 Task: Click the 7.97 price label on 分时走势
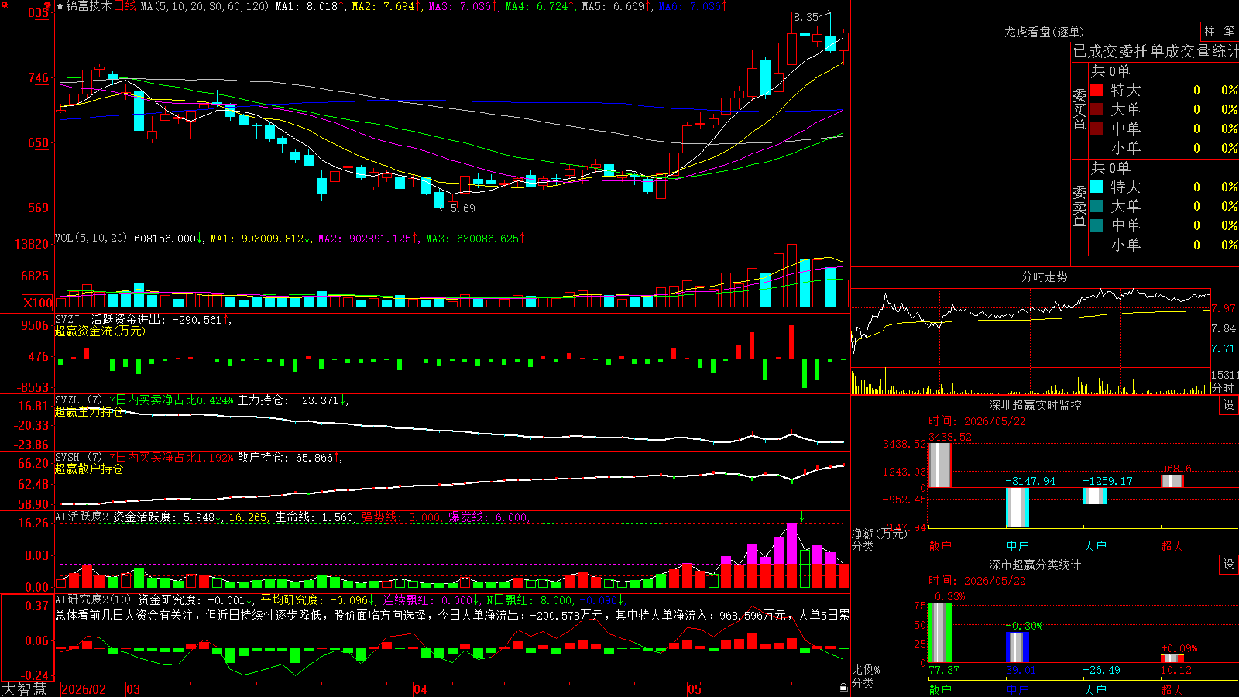click(x=1224, y=308)
